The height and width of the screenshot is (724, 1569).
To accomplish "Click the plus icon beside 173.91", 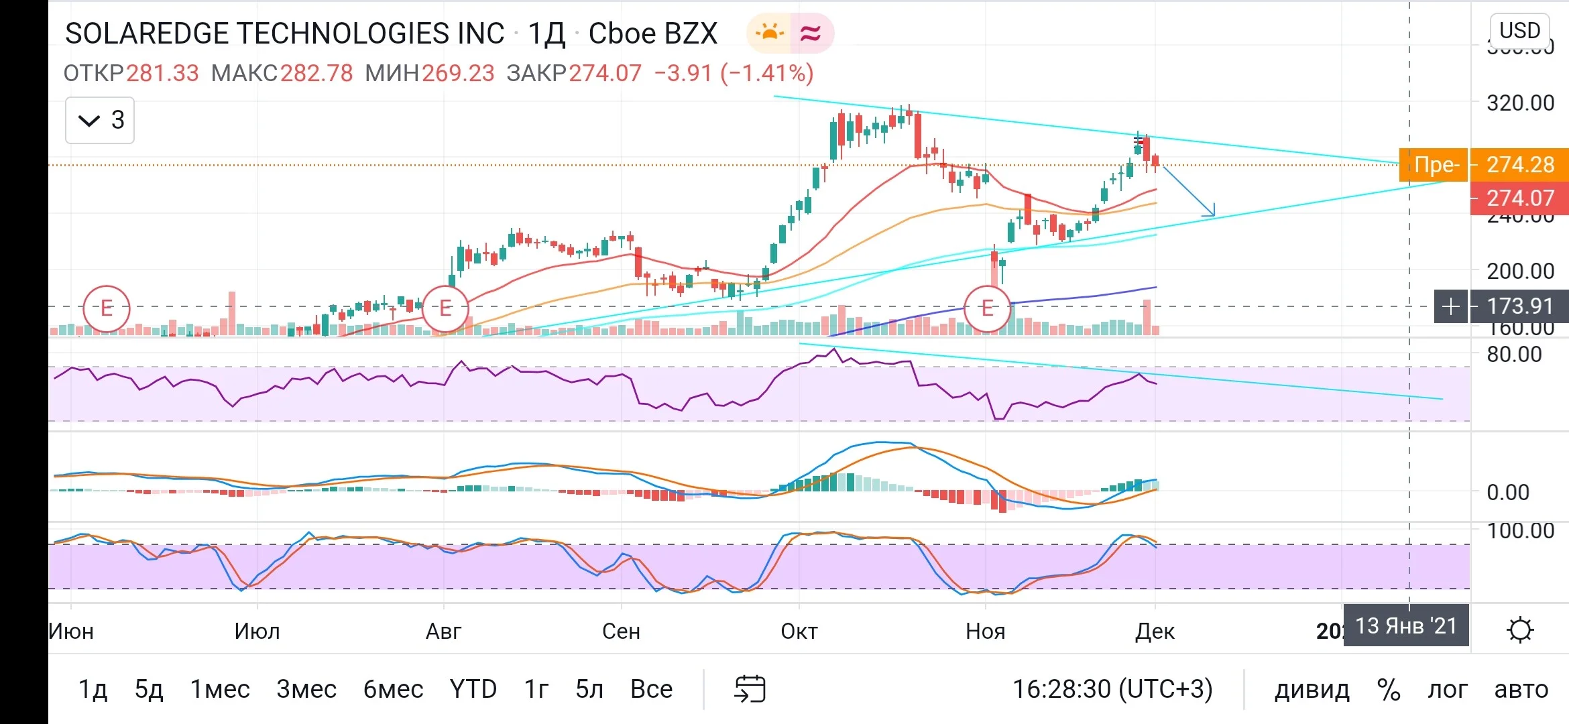I will tap(1450, 306).
